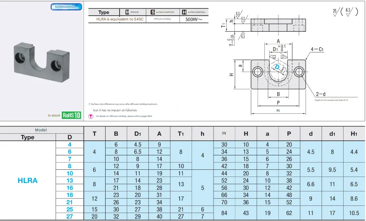Click the green RoHS 10 badge
The image size is (366, 221).
point(72,115)
